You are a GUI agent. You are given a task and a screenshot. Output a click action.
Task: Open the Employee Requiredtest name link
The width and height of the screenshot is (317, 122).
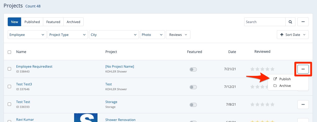tap(34, 66)
